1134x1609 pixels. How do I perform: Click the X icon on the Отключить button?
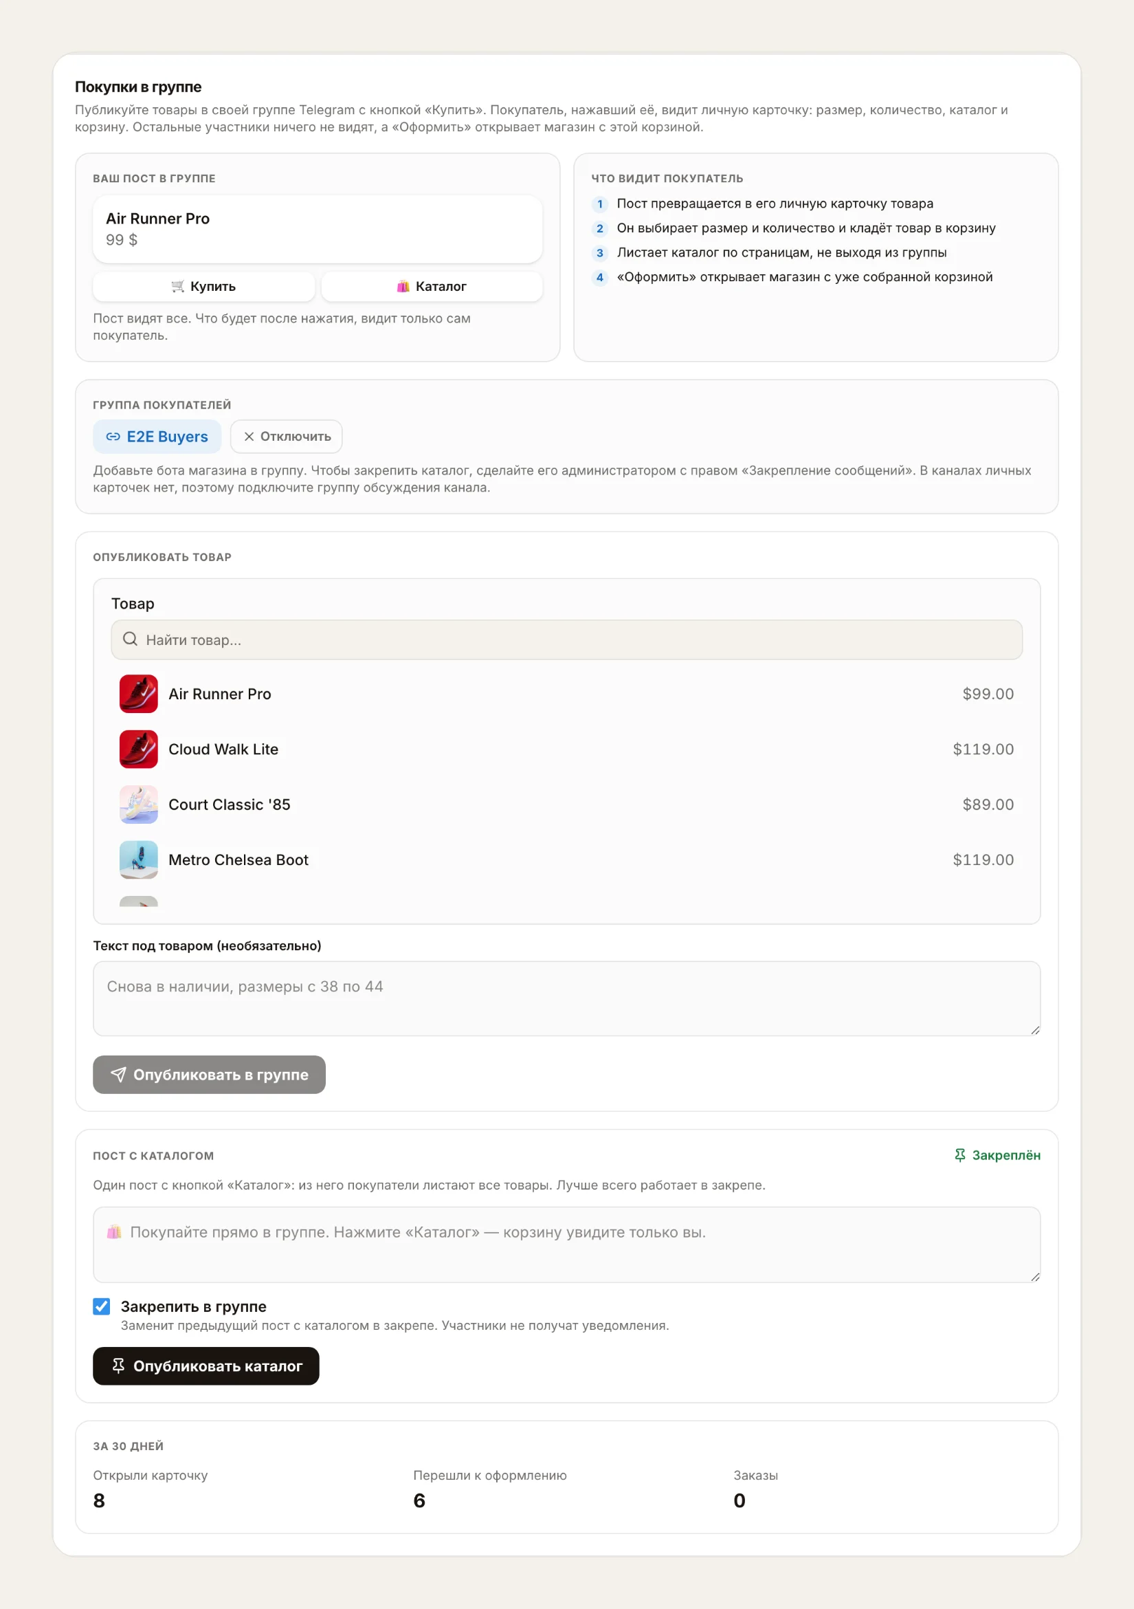click(249, 437)
